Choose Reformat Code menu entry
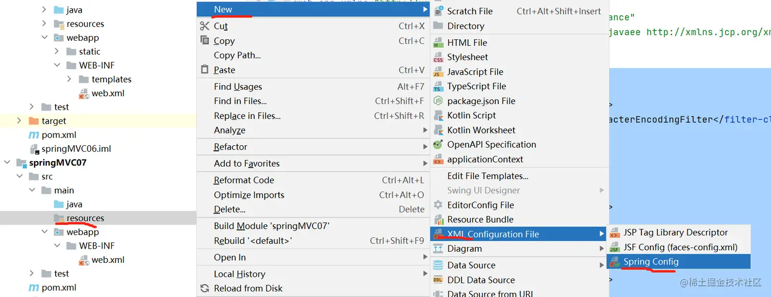Viewport: 771px width, 297px height. 244,180
